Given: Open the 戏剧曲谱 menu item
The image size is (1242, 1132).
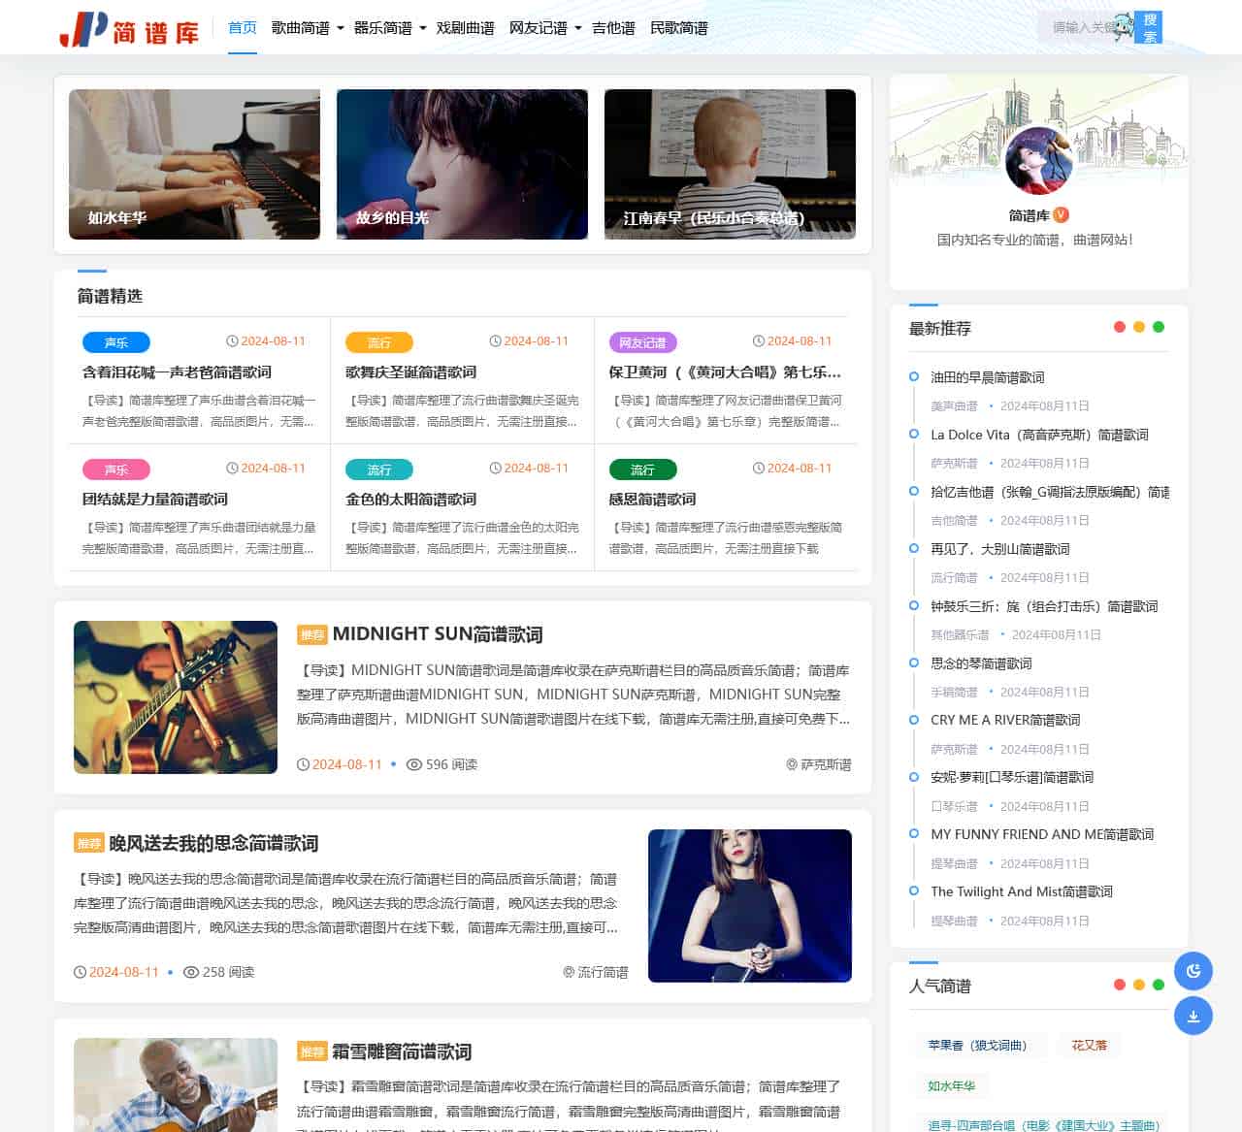Looking at the screenshot, I should (466, 28).
